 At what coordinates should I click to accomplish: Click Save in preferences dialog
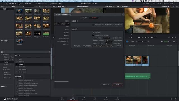point(117,85)
